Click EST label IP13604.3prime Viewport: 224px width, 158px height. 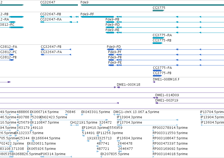(130, 139)
